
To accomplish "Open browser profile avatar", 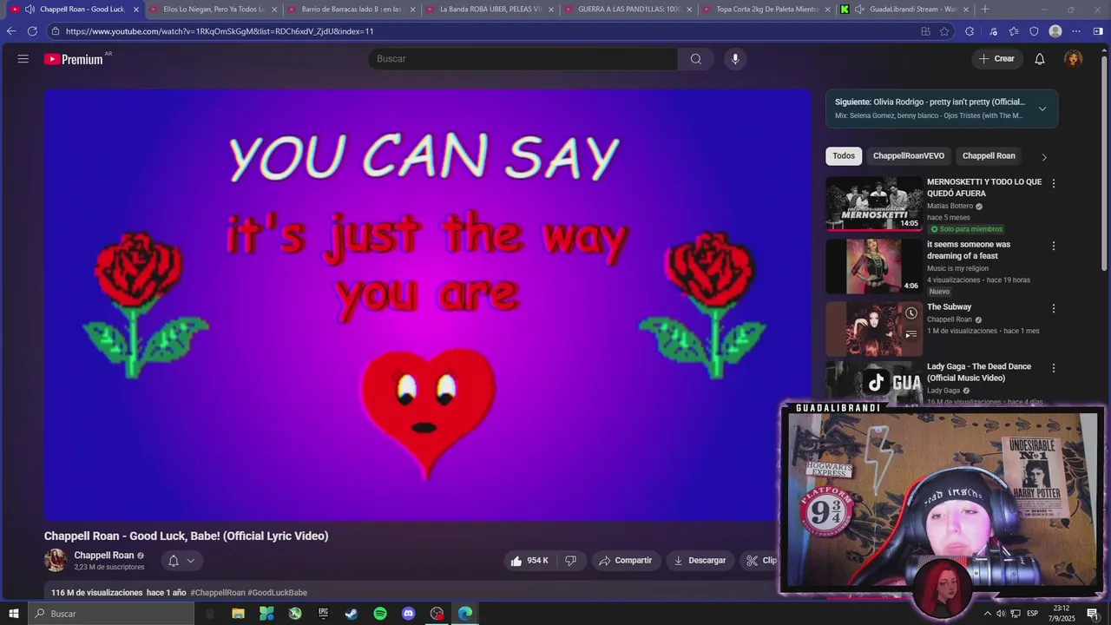I will tap(1055, 31).
